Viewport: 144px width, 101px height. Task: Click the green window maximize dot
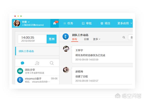click(21, 16)
